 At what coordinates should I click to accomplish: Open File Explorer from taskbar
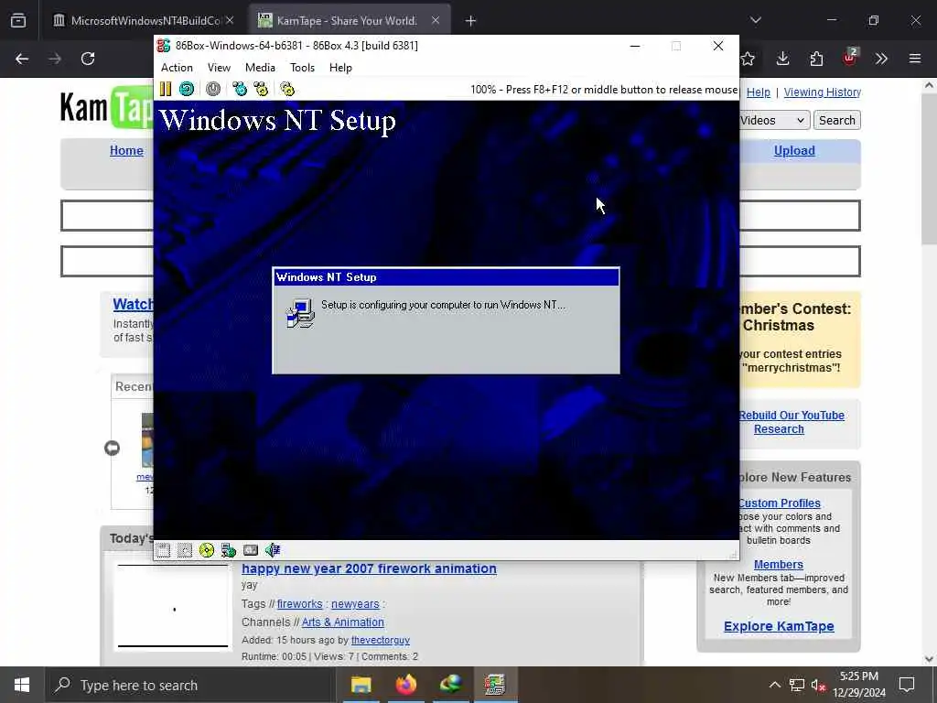[361, 685]
